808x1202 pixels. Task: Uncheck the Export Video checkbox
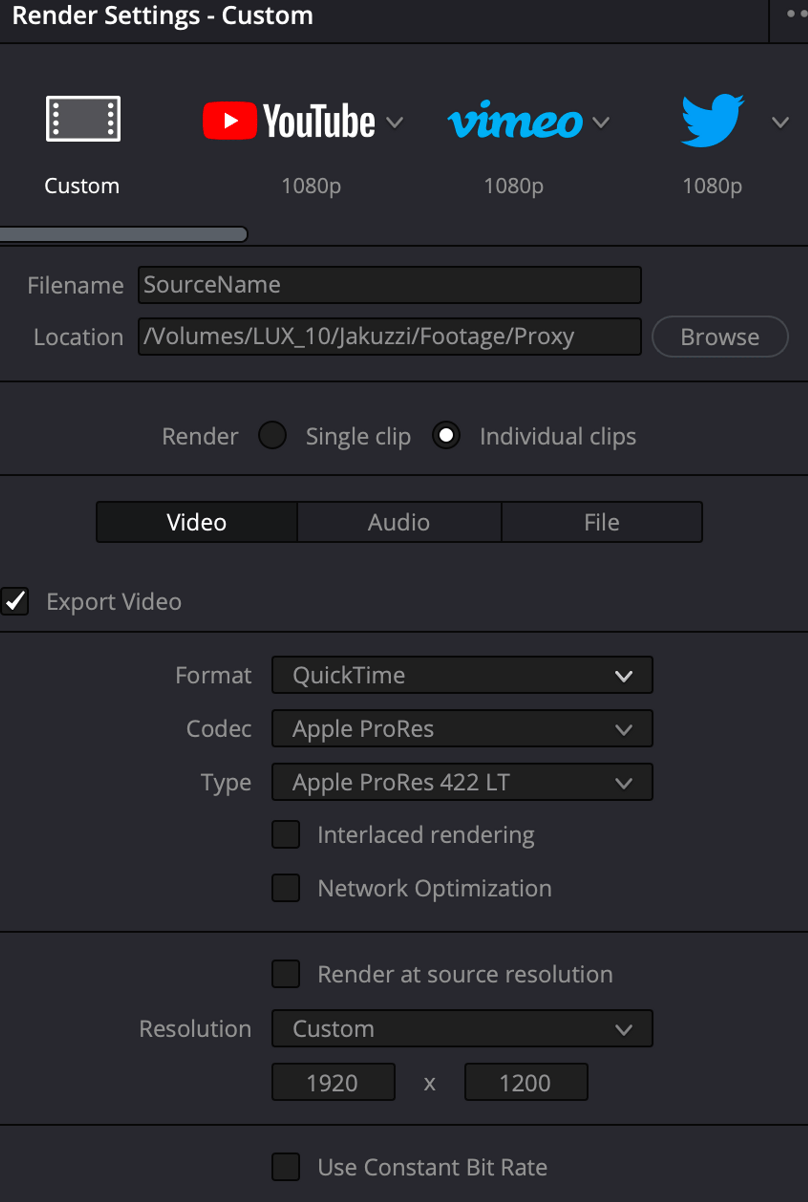click(x=15, y=601)
